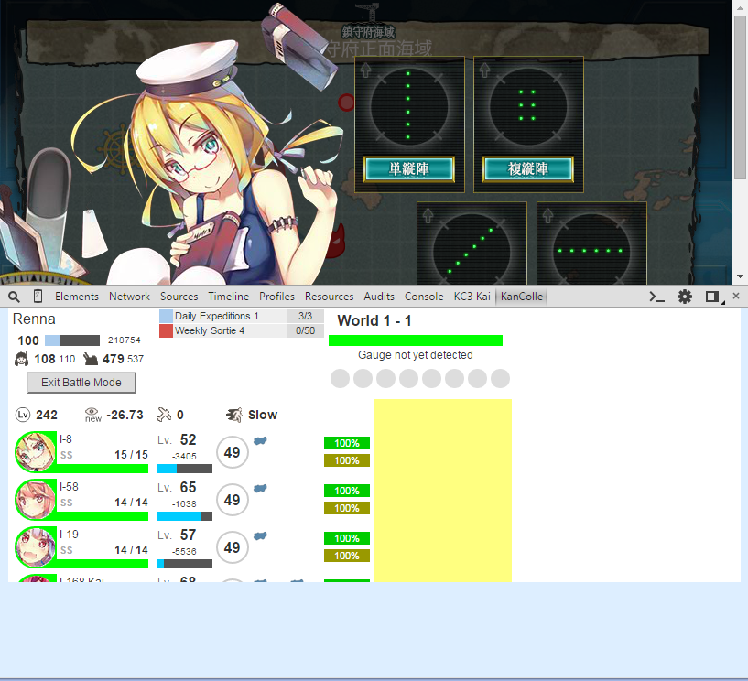The image size is (748, 681).
Task: Click the ship name I-19
Action: point(70,535)
